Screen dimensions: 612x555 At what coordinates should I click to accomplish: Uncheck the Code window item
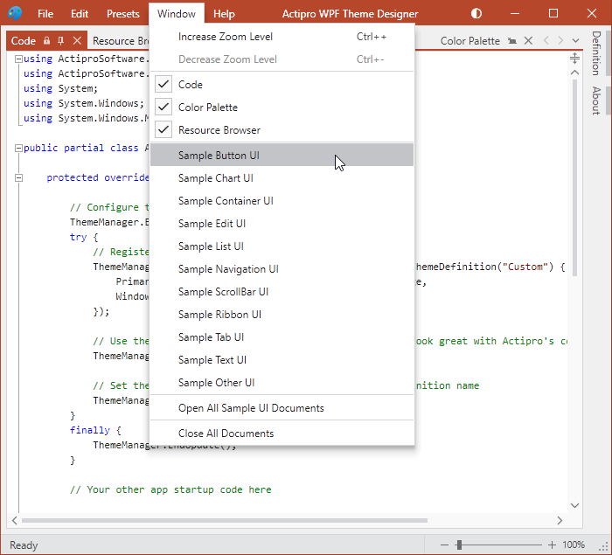tap(282, 85)
